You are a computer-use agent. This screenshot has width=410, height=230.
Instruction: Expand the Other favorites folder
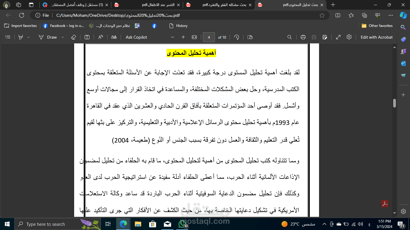(x=377, y=26)
